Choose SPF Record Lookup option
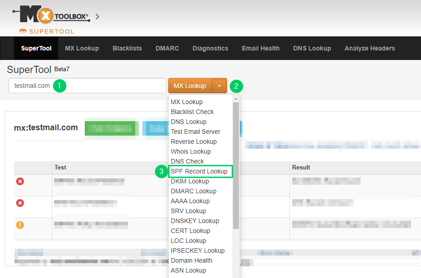The image size is (421, 278). 200,172
